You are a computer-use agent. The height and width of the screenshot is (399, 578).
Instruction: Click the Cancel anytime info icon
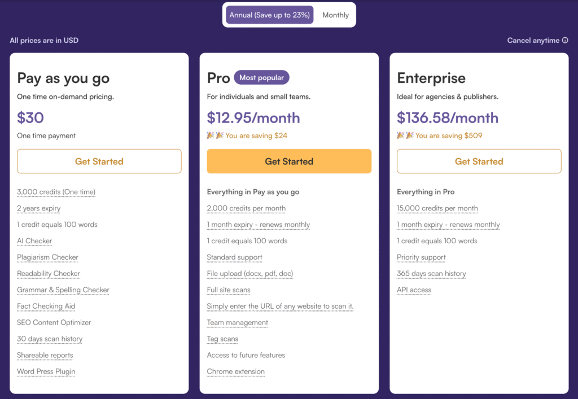tap(564, 40)
